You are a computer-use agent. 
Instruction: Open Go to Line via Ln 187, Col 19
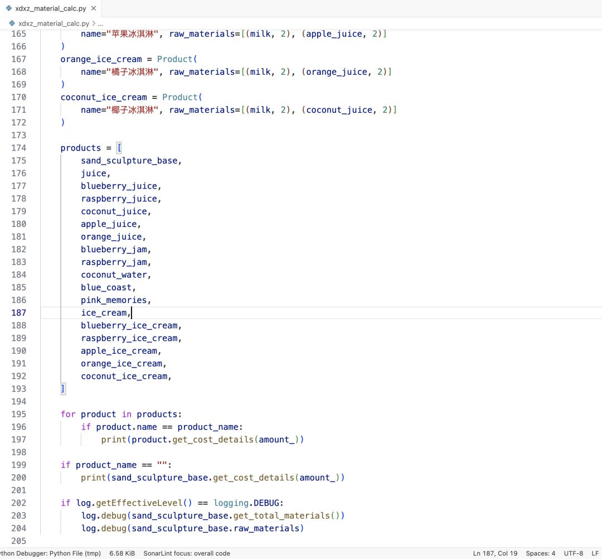pos(495,553)
